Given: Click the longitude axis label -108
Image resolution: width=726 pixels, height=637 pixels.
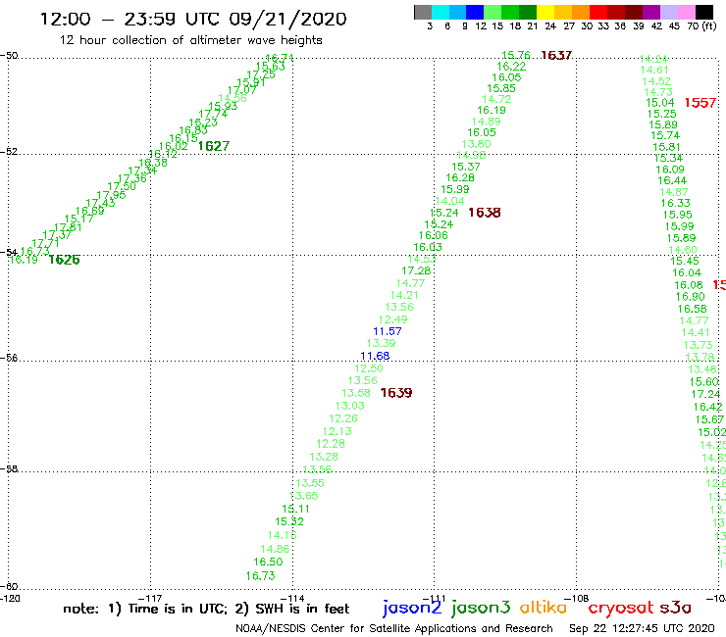Looking at the screenshot, I should pyautogui.click(x=577, y=598).
